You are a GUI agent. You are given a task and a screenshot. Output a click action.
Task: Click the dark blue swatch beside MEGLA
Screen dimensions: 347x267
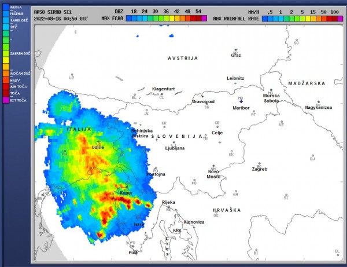pyautogui.click(x=6, y=7)
